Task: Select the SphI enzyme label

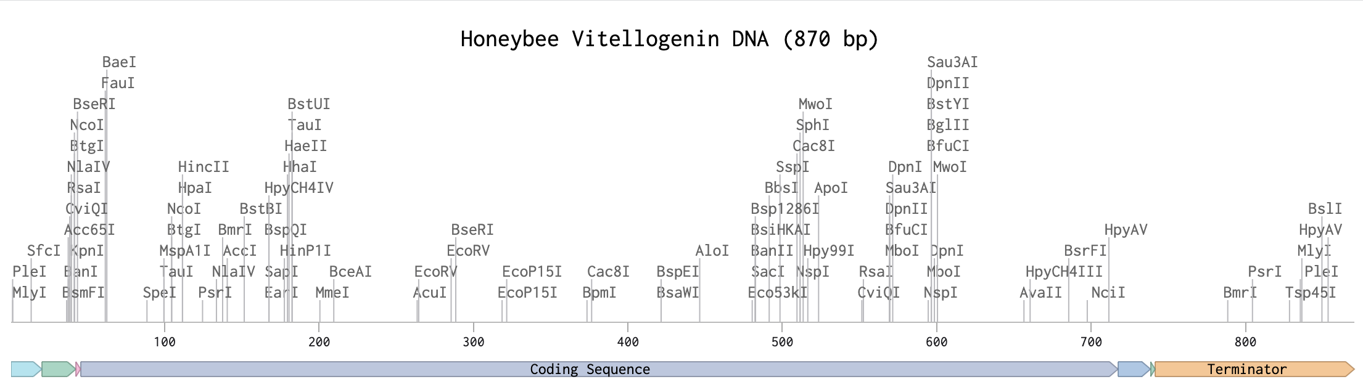Action: pos(812,125)
